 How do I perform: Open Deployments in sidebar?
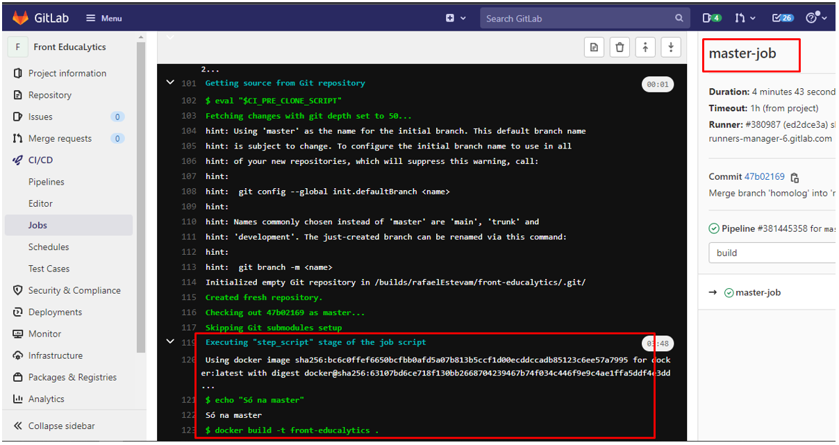[55, 312]
